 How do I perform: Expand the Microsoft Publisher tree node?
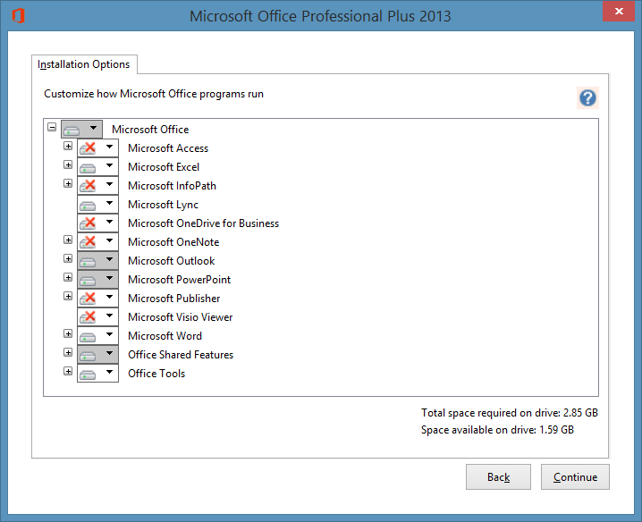point(68,296)
